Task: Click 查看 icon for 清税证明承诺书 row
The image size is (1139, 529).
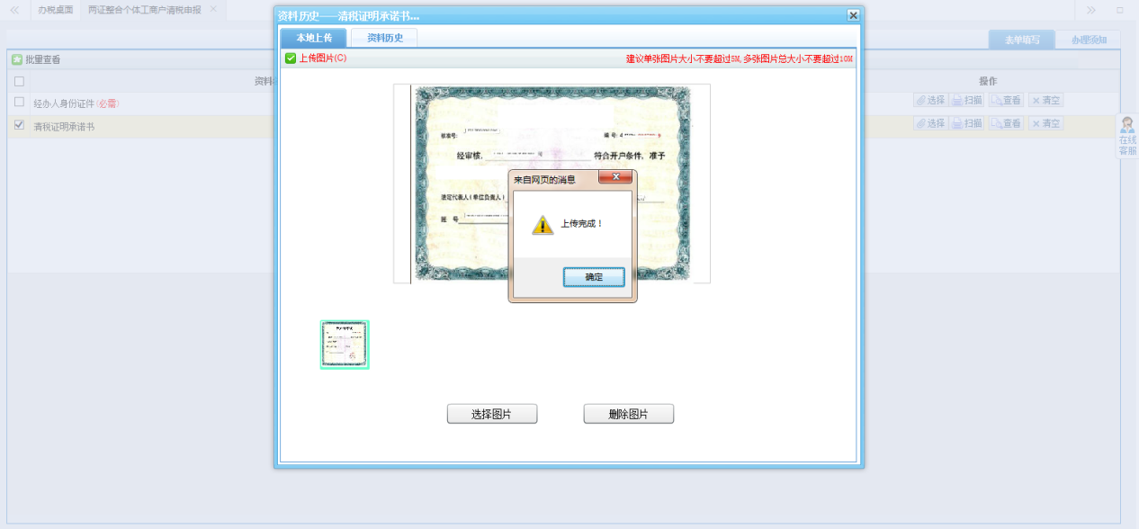Action: pyautogui.click(x=995, y=123)
